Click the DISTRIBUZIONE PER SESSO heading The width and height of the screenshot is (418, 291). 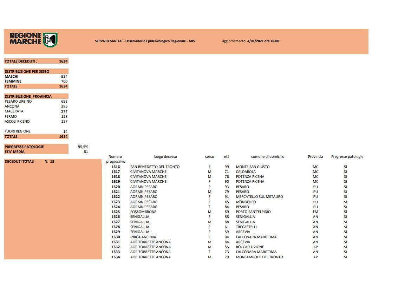[27, 71]
